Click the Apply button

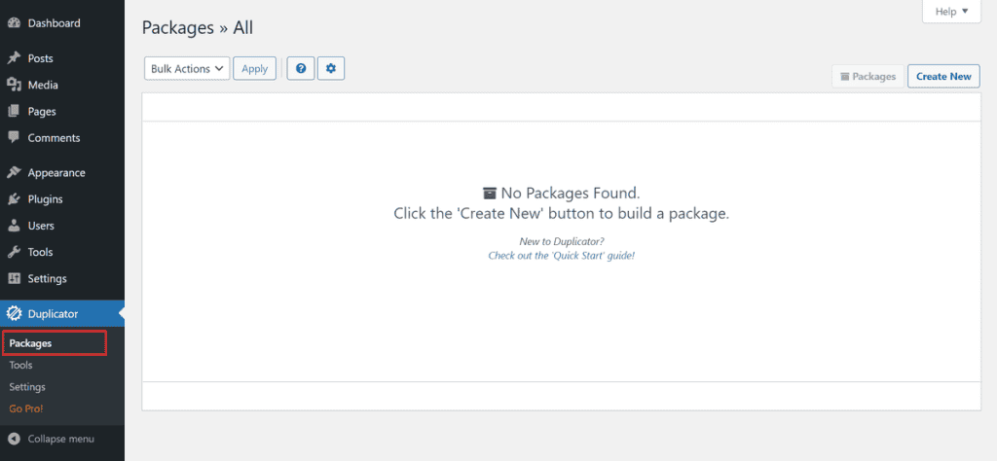[255, 69]
